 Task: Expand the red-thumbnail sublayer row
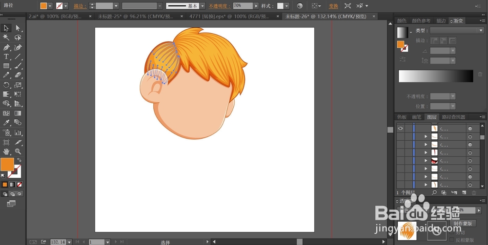(x=426, y=161)
